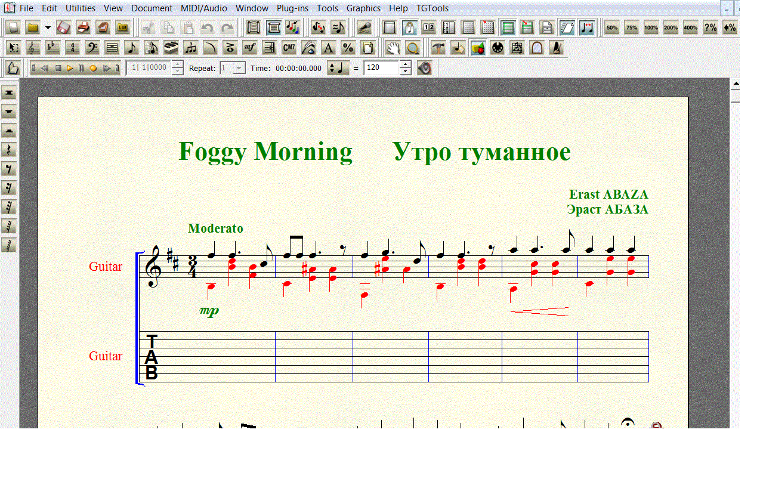Pick the quarter rest from rests palette
Image resolution: width=760 pixels, height=485 pixels.
tap(10, 150)
